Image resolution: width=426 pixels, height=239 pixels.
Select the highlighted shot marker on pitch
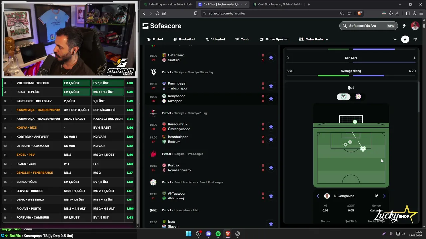(363, 149)
